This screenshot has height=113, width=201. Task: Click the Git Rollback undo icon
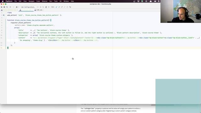(70, 7)
